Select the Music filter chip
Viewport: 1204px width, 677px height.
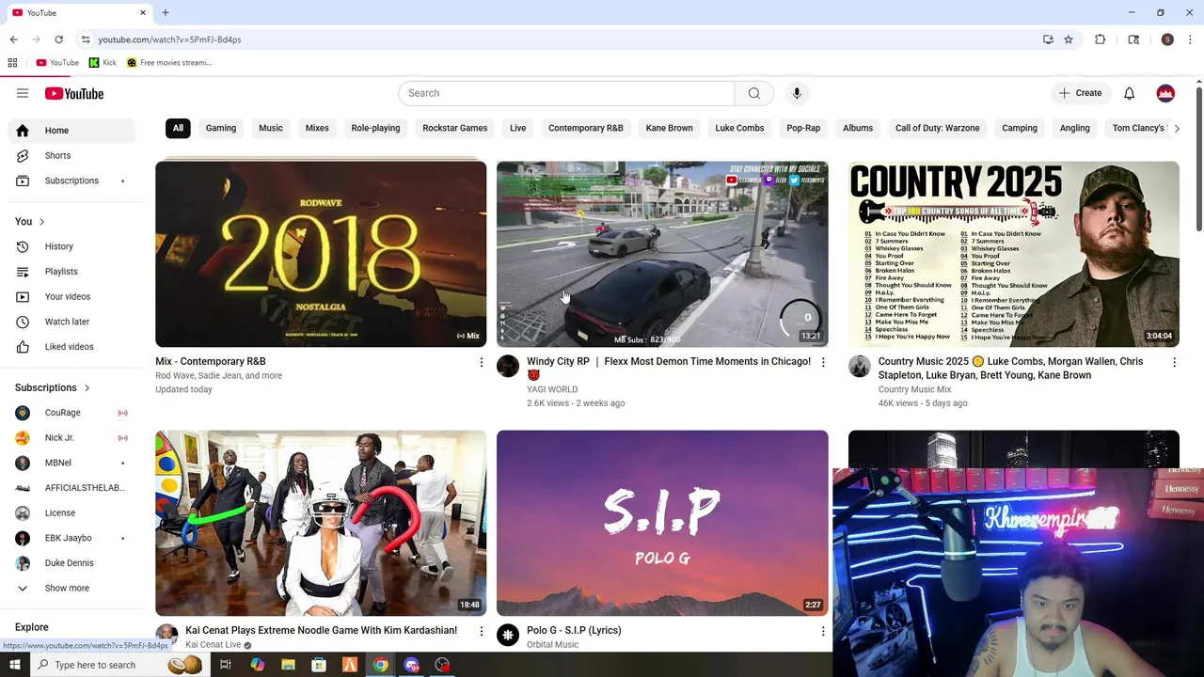tap(271, 128)
